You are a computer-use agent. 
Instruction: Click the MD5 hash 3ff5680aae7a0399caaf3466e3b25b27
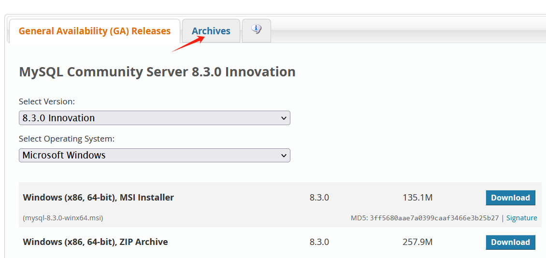(434, 218)
